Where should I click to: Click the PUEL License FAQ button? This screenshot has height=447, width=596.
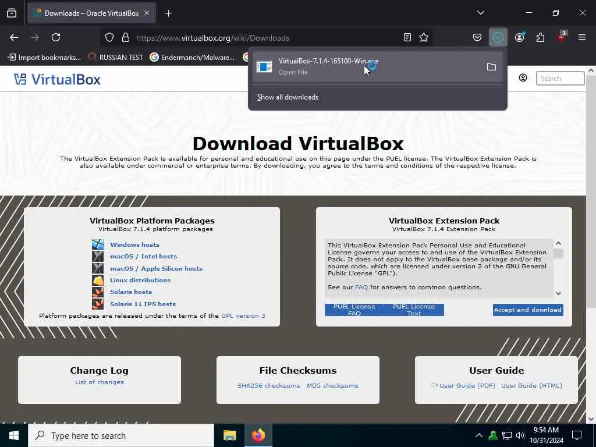point(354,310)
